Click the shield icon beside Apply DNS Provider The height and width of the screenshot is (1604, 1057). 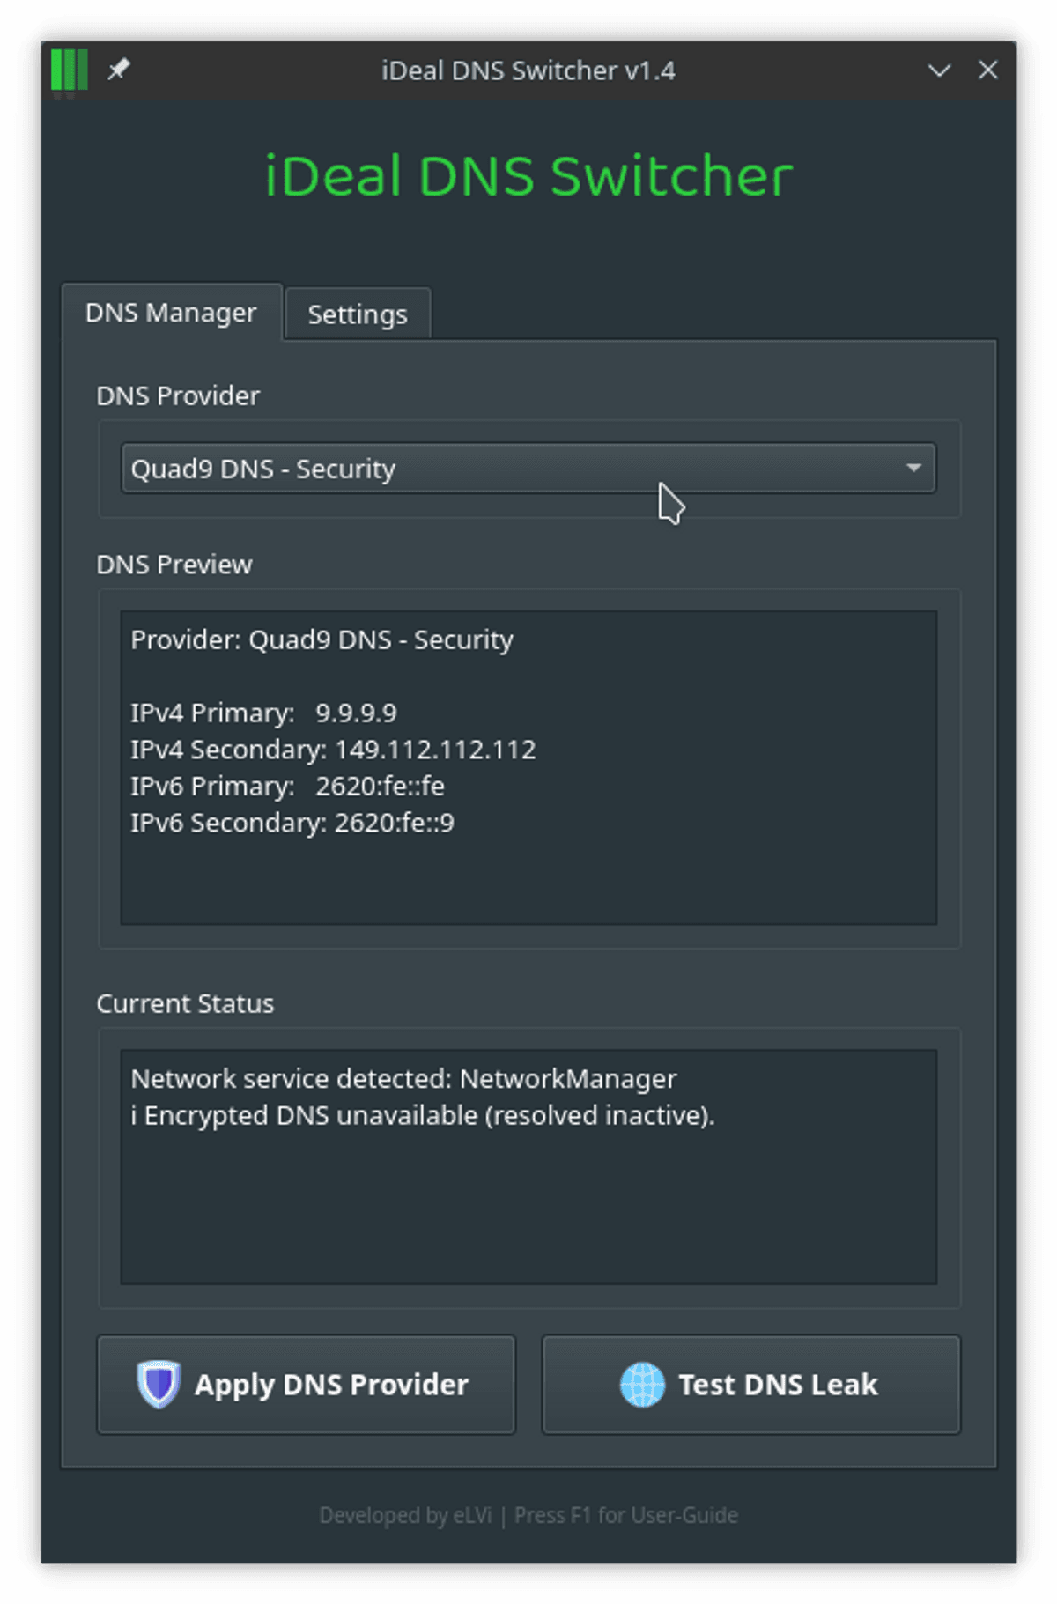click(159, 1384)
